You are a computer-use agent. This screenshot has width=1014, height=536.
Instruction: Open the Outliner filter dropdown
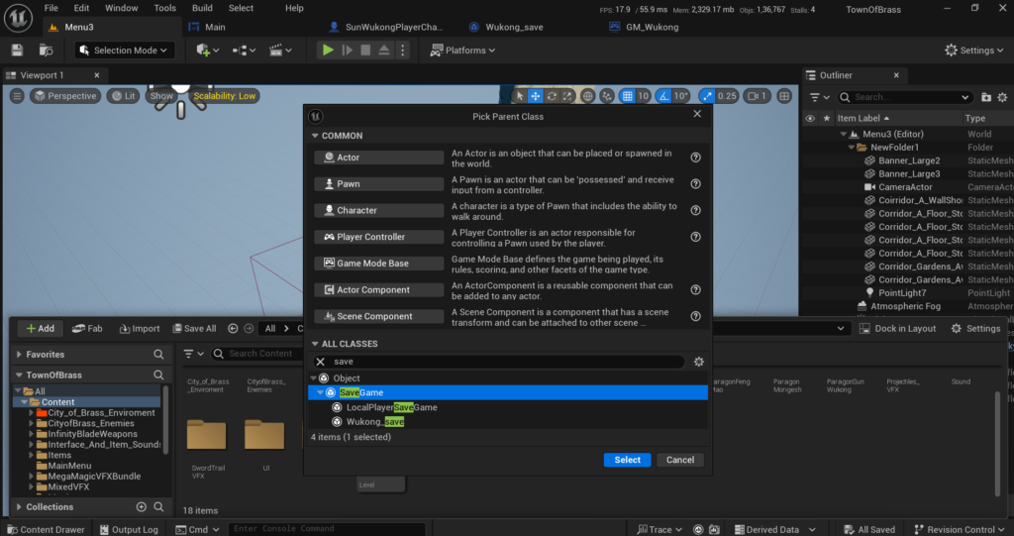tap(819, 97)
